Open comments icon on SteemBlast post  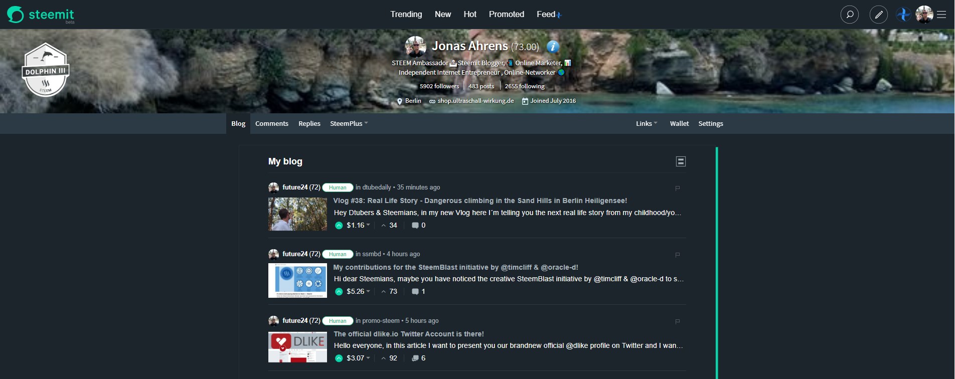415,292
